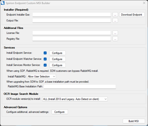148x126 pixels.
Task: Click the RabbitMQ Base Installation Path field
Action: [x=80, y=87]
